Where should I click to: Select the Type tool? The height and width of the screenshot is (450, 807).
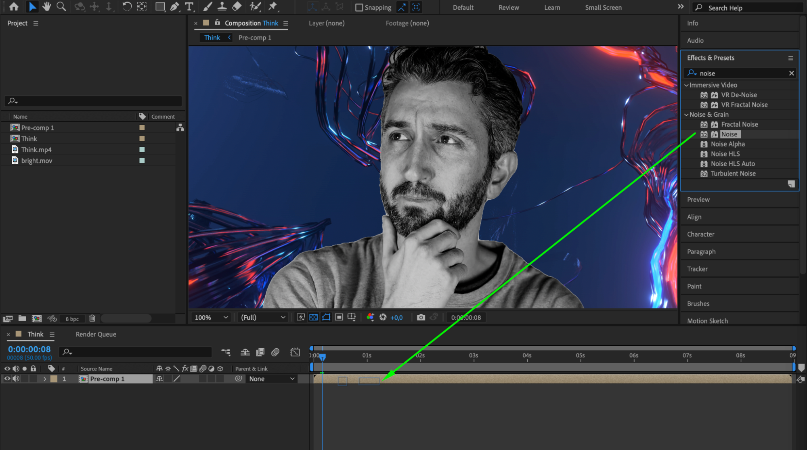point(189,6)
